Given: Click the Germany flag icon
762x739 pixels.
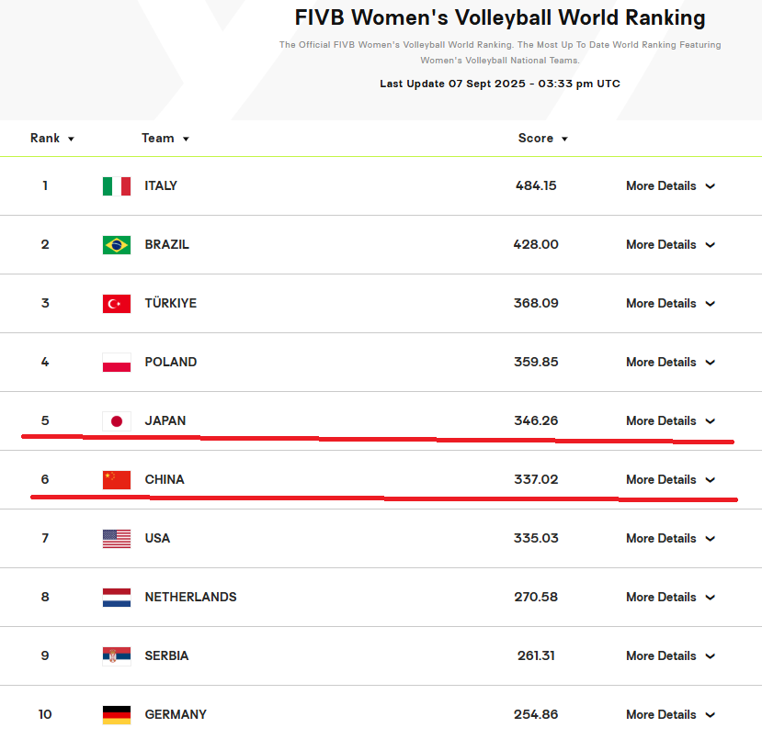Looking at the screenshot, I should click(x=117, y=715).
